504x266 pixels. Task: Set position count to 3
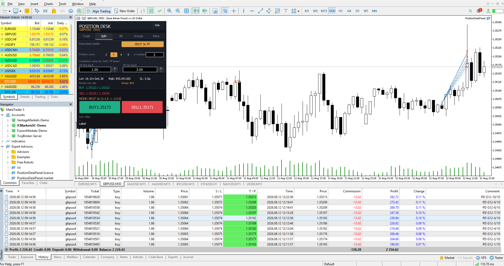(114, 55)
